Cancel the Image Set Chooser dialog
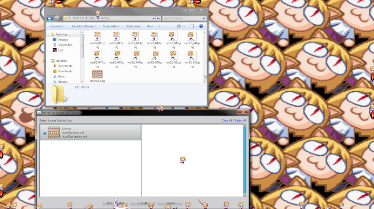The width and height of the screenshot is (374, 209). click(x=170, y=203)
